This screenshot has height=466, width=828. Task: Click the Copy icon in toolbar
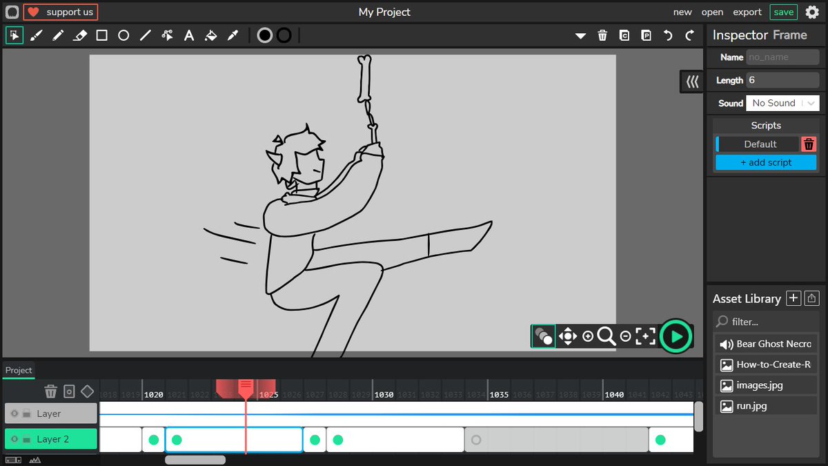coord(624,36)
